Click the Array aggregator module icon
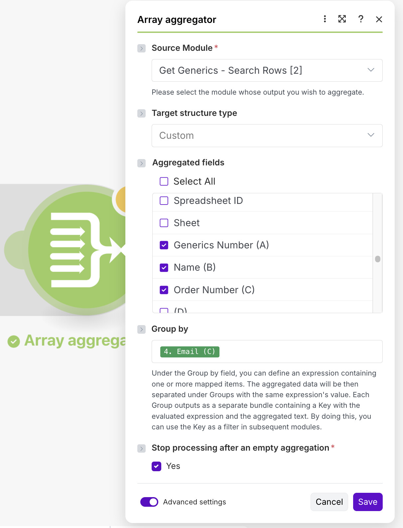 (x=75, y=250)
